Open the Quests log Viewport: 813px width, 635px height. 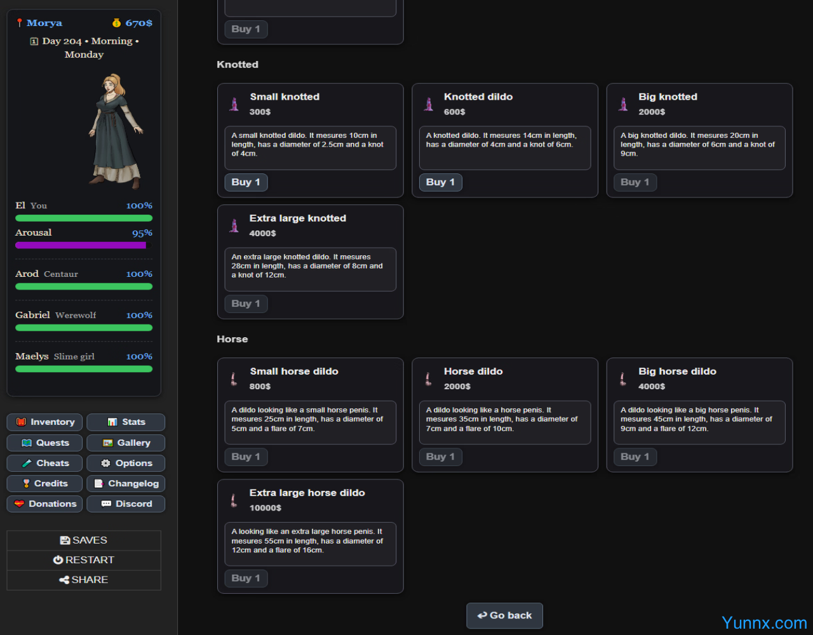coord(45,443)
